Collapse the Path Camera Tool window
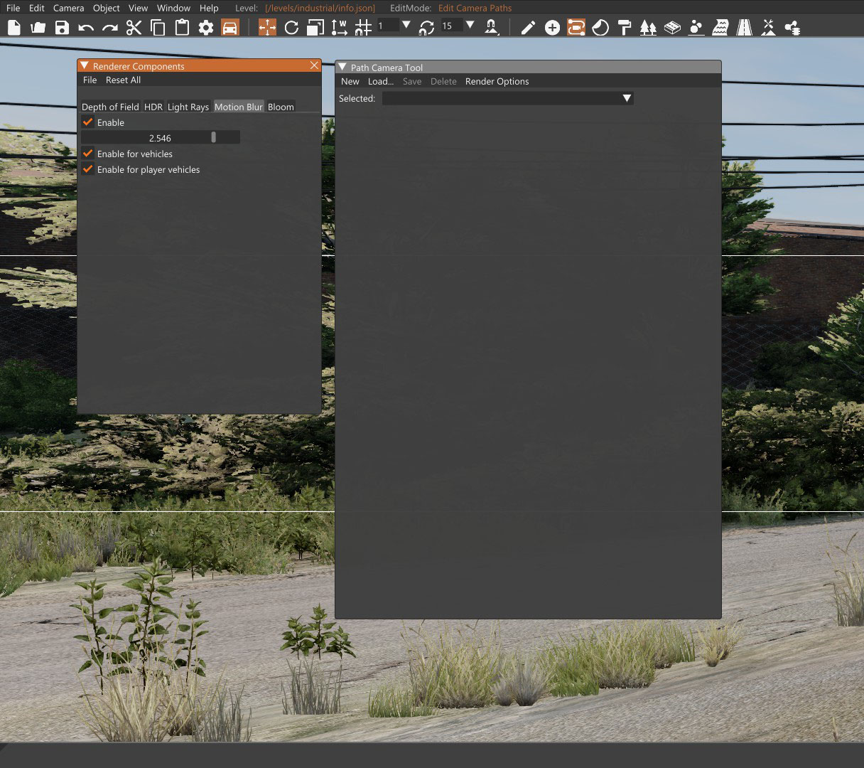 342,67
